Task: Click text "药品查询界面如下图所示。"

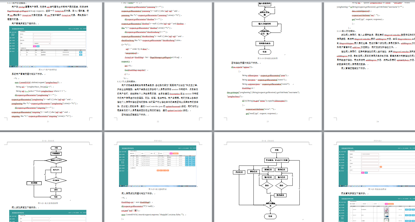Action: coord(353,193)
